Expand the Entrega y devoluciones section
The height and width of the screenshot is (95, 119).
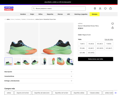point(39,81)
